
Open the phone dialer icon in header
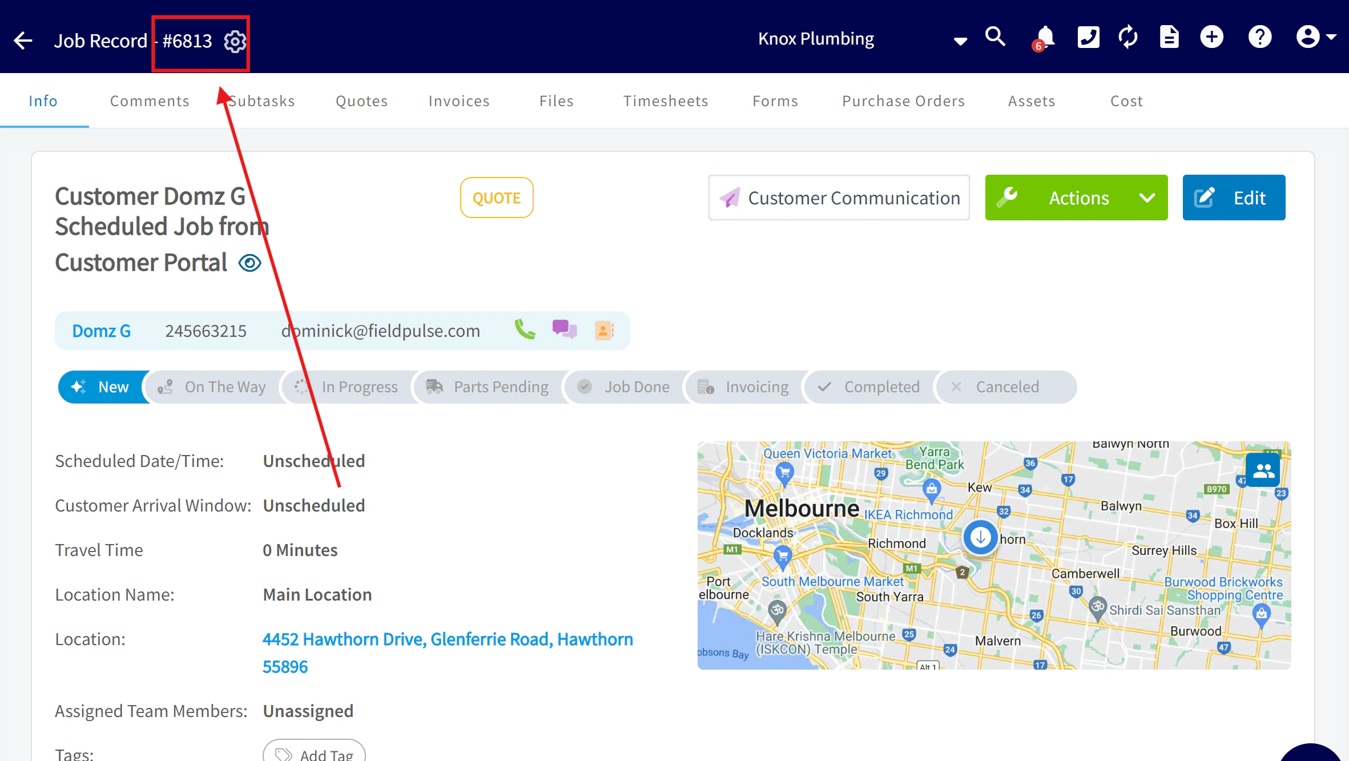coord(1088,38)
